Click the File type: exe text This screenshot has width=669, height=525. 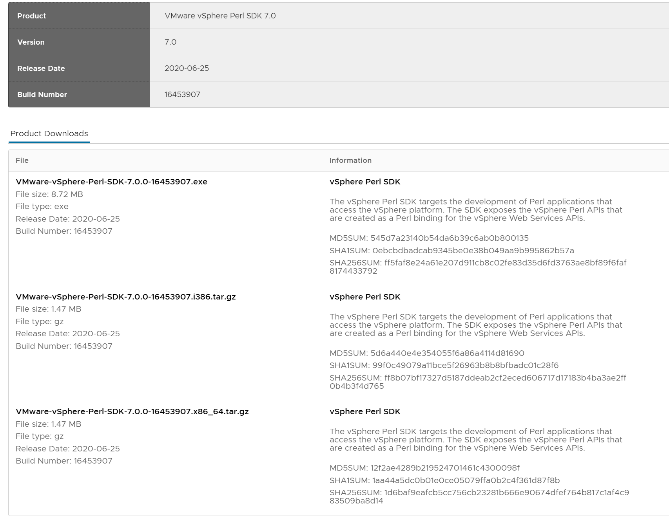tap(42, 206)
